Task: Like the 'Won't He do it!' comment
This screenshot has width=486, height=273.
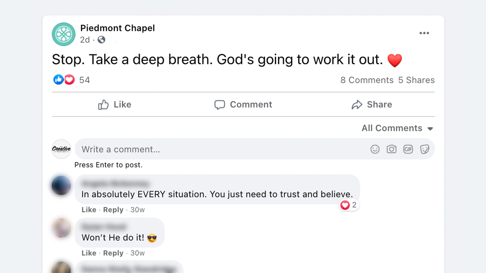Action: (x=89, y=253)
